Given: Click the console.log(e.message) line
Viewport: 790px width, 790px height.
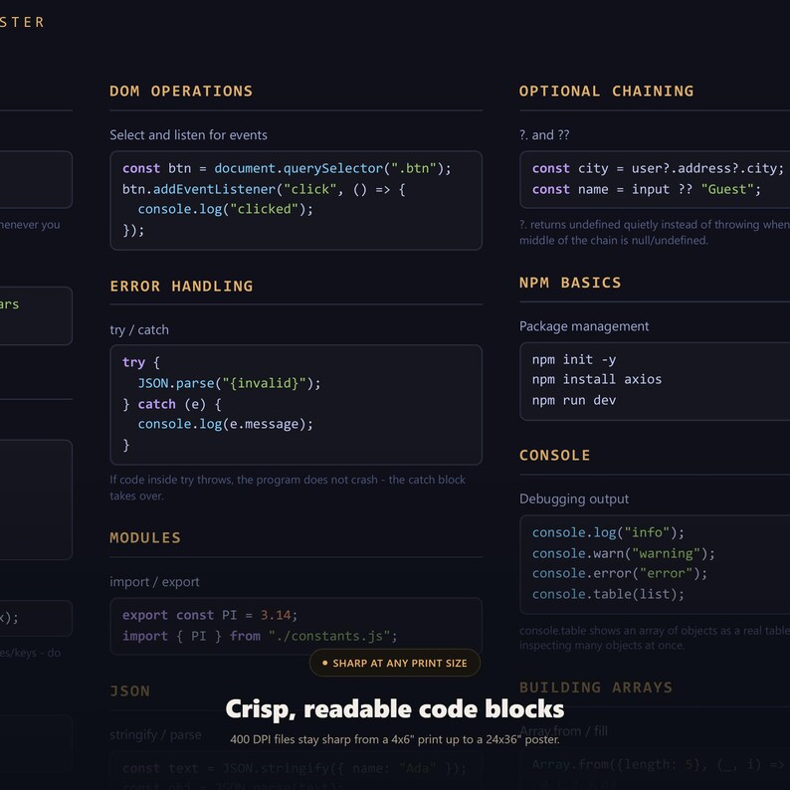Looking at the screenshot, I should (225, 424).
